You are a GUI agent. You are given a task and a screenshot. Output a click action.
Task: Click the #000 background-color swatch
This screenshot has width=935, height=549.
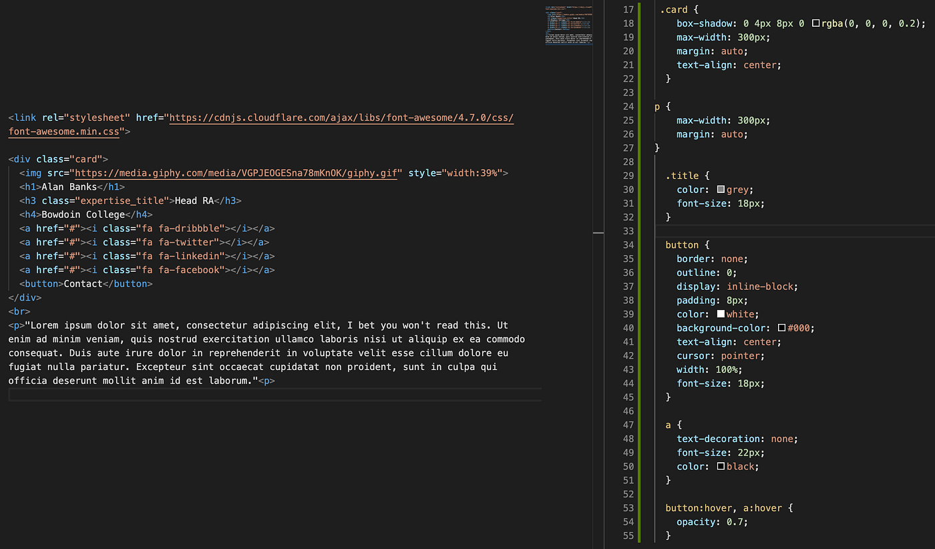click(x=782, y=328)
